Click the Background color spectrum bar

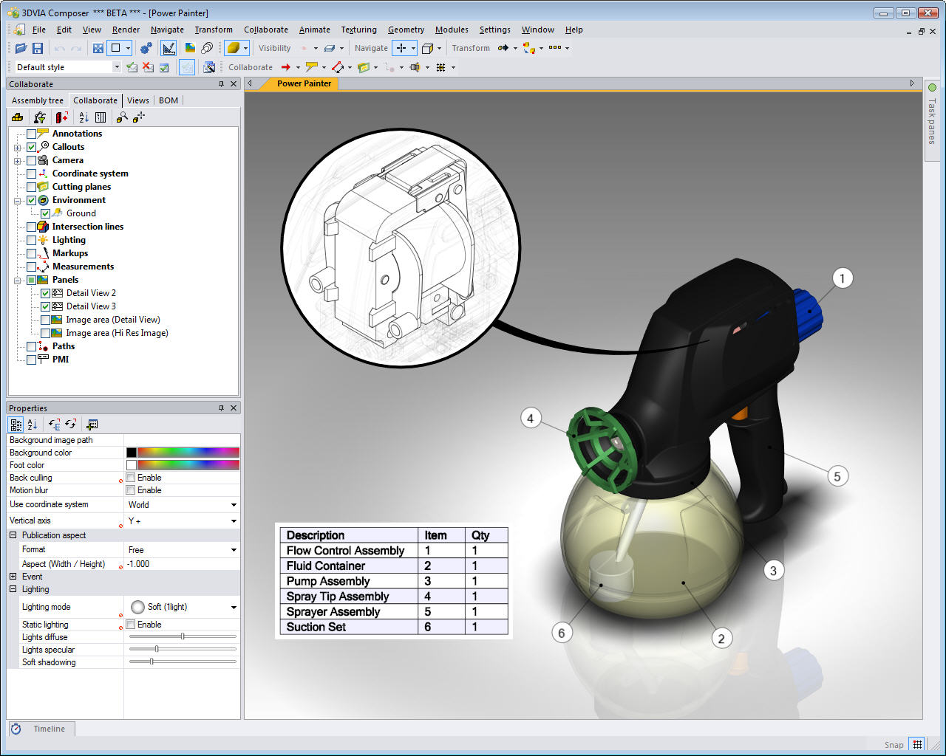188,453
